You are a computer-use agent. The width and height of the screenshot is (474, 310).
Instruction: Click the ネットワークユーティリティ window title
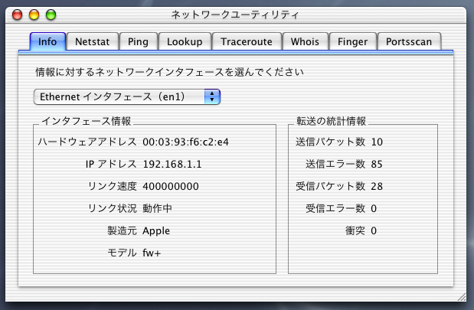coord(237,14)
